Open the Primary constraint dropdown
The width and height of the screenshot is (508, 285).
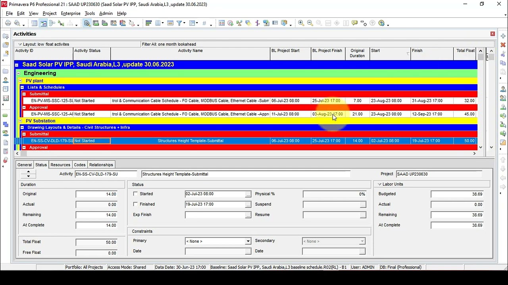click(248, 241)
